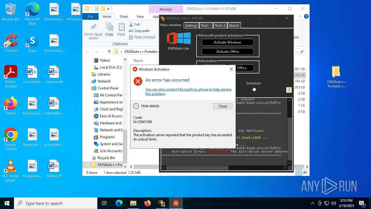Image resolution: width=371 pixels, height=209 pixels.
Task: Click KMSAuto log horizontal scrollbar
Action: [197, 168]
